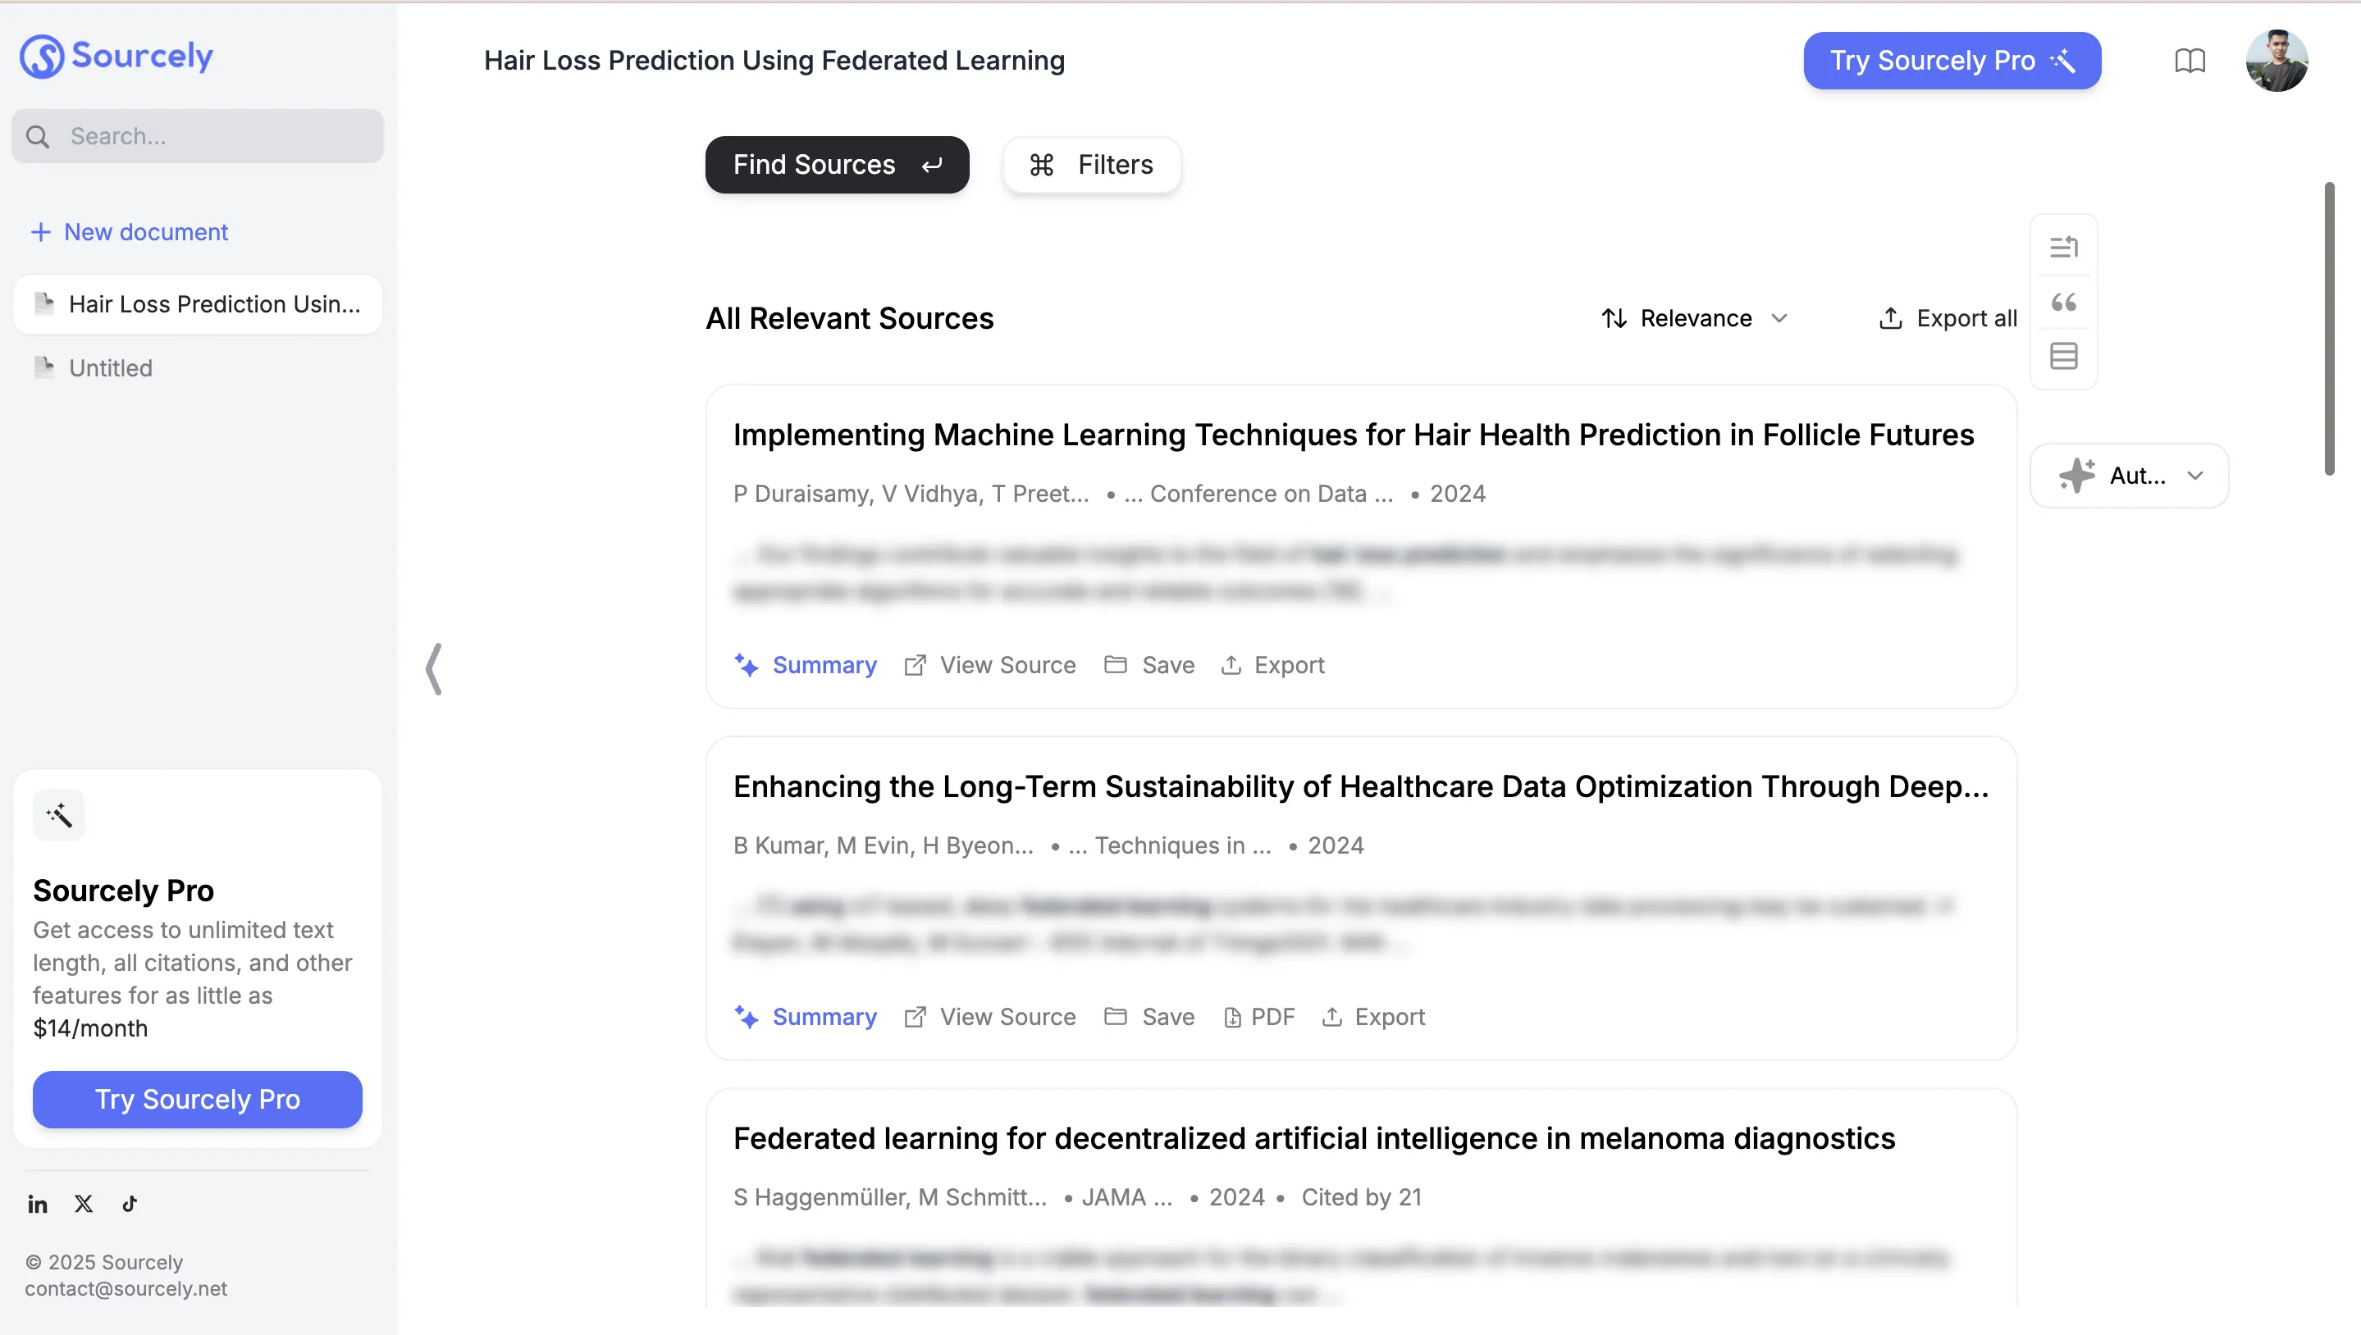
Task: Open the book library icon
Action: point(2190,61)
